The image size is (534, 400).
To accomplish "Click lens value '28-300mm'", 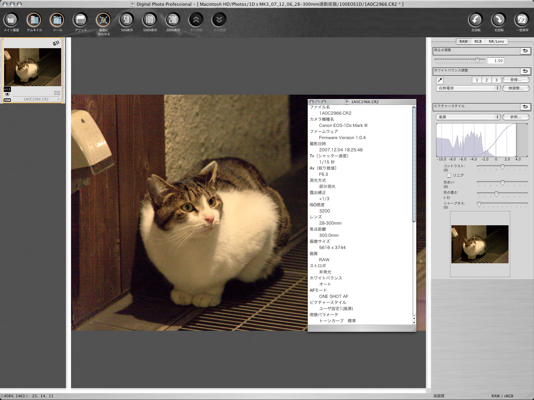I will click(x=330, y=223).
